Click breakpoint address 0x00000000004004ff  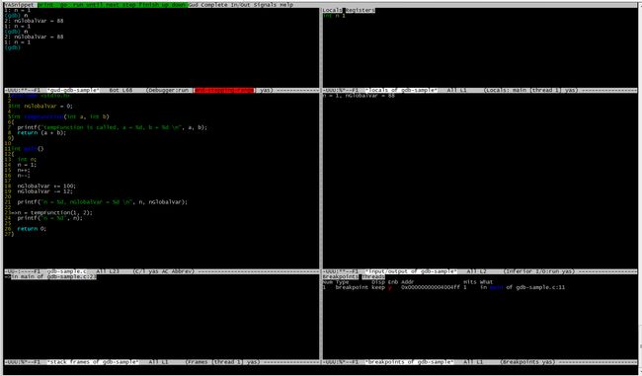tap(431, 287)
